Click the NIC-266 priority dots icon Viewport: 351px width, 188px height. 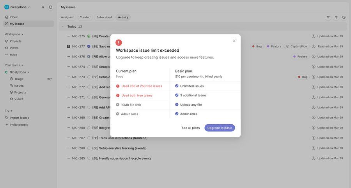point(68,148)
